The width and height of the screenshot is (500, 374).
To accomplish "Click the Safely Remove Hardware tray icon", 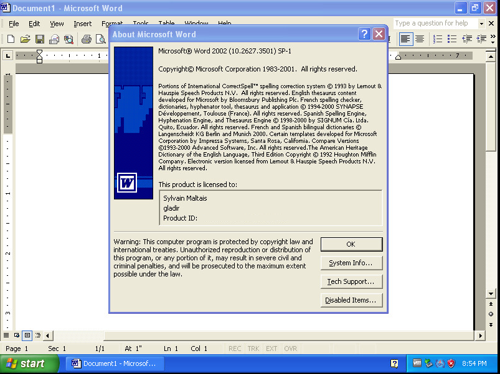I will point(428,363).
